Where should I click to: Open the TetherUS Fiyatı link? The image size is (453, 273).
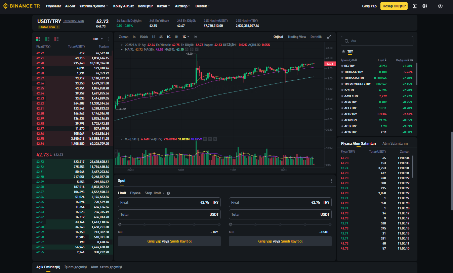pyautogui.click(x=74, y=21)
